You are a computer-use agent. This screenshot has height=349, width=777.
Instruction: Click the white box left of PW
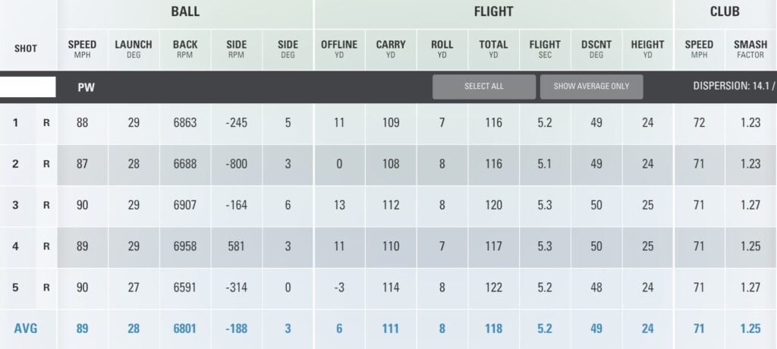pyautogui.click(x=28, y=87)
